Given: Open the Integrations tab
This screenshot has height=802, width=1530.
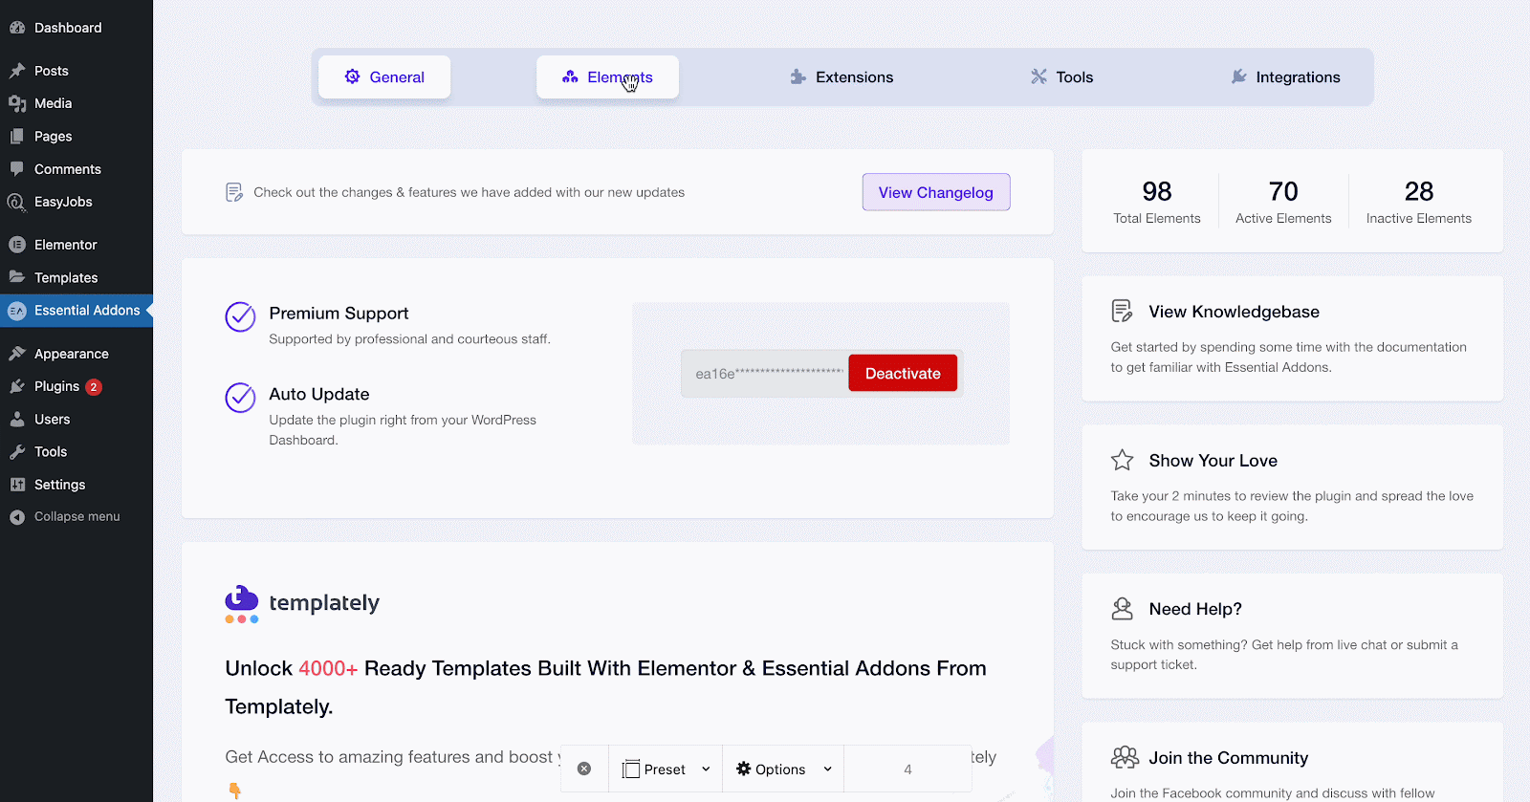Looking at the screenshot, I should [x=1285, y=77].
